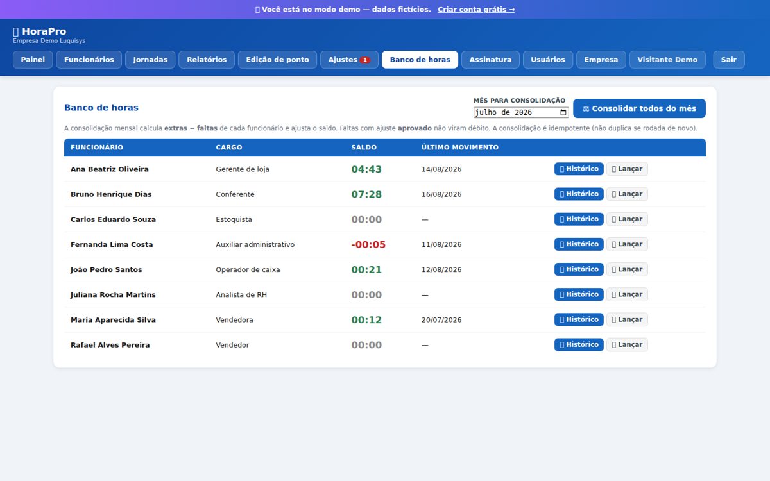This screenshot has width=770, height=481.
Task: Click the Banco de horas heading
Action: pos(101,108)
